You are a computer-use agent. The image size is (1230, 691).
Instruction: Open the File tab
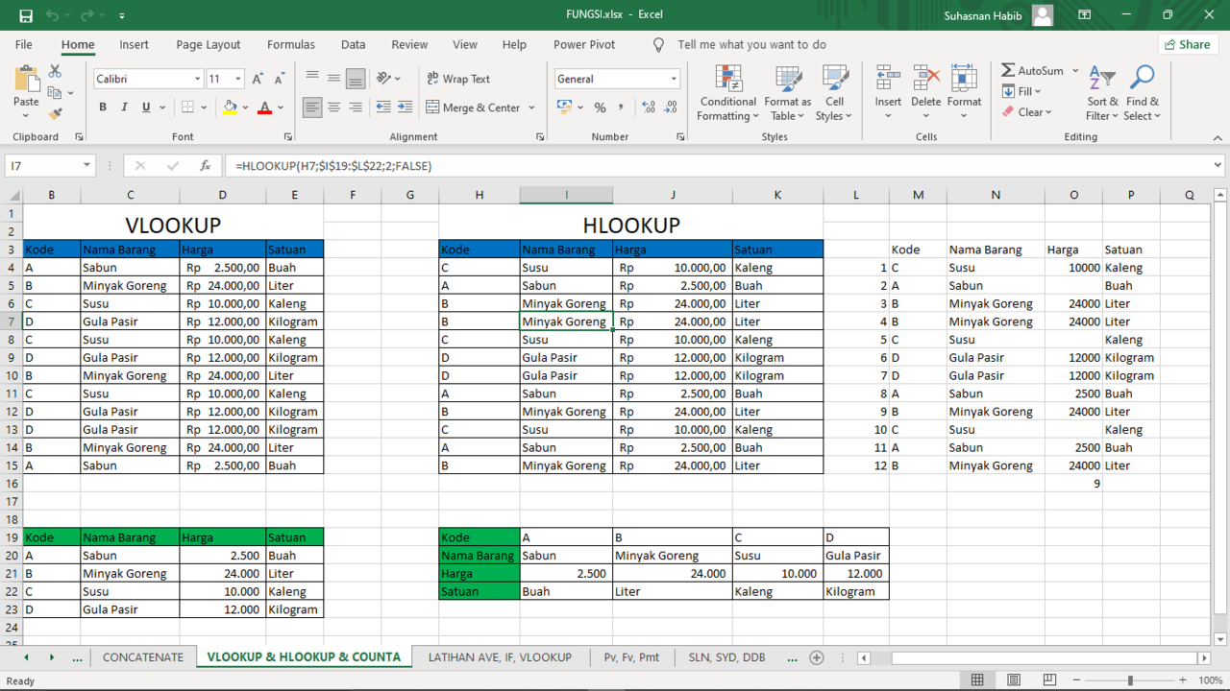pyautogui.click(x=23, y=44)
